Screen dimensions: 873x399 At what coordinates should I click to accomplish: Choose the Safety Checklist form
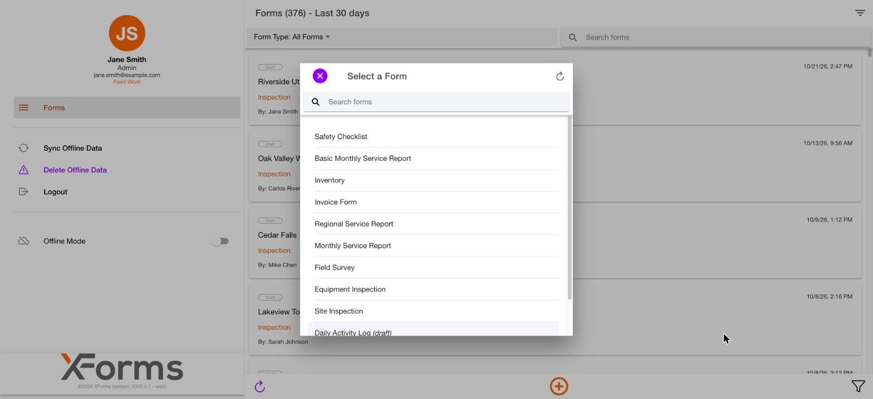pyautogui.click(x=436, y=137)
